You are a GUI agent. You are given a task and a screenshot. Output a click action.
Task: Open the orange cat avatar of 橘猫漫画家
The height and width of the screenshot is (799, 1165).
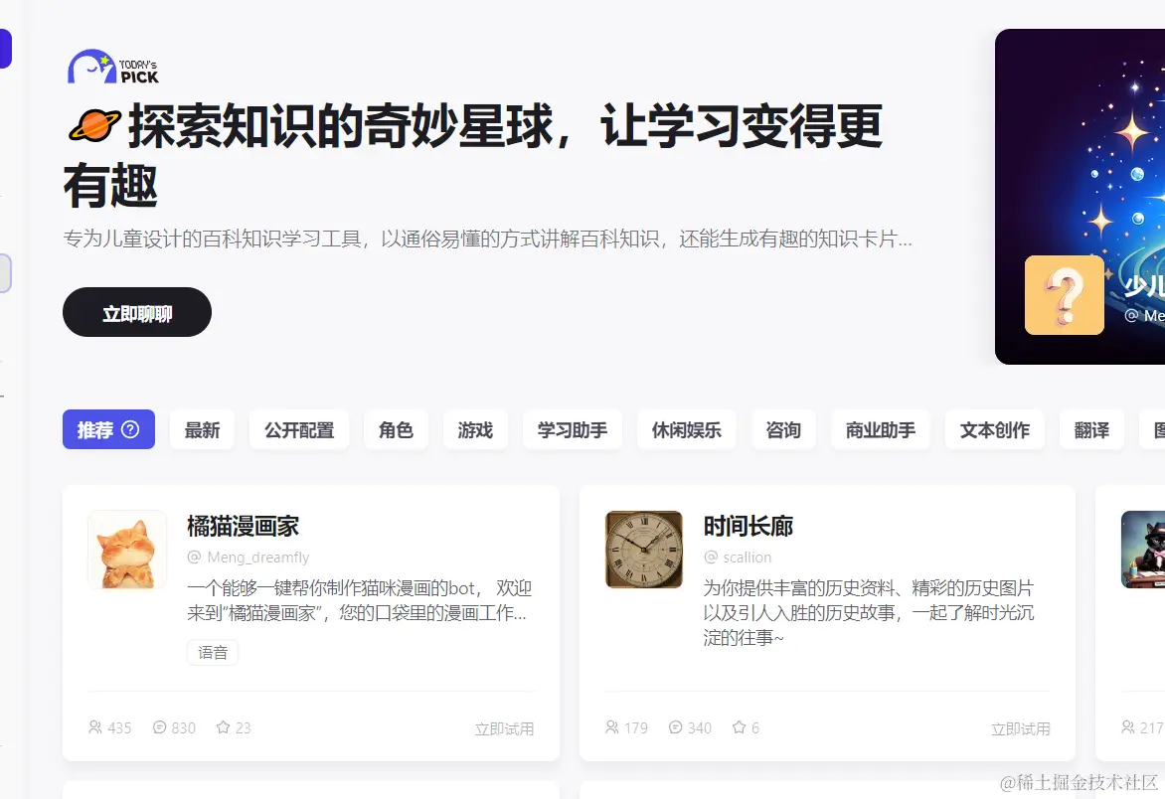pyautogui.click(x=127, y=550)
